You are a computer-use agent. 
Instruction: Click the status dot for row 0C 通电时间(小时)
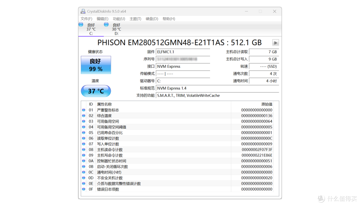click(x=84, y=172)
